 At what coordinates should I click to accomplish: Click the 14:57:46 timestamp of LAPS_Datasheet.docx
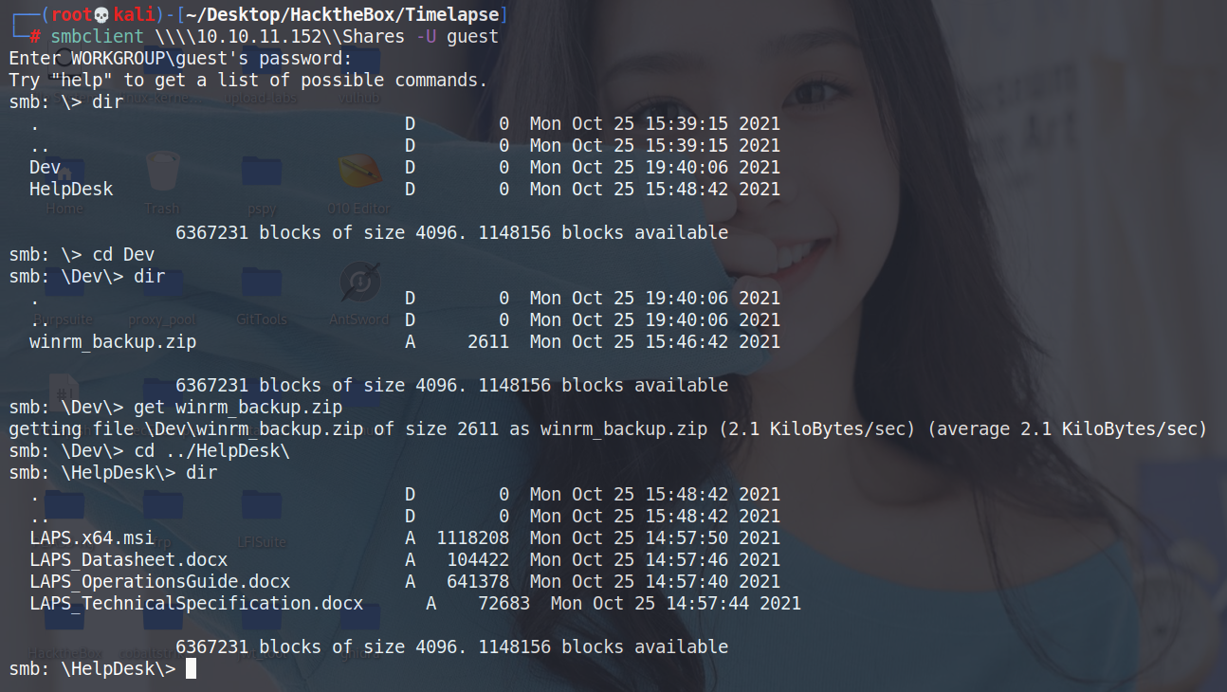pyautogui.click(x=686, y=560)
